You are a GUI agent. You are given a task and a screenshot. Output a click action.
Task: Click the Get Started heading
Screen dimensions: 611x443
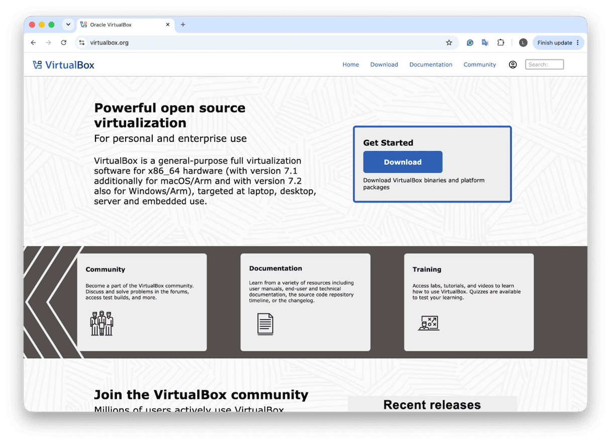pos(388,143)
